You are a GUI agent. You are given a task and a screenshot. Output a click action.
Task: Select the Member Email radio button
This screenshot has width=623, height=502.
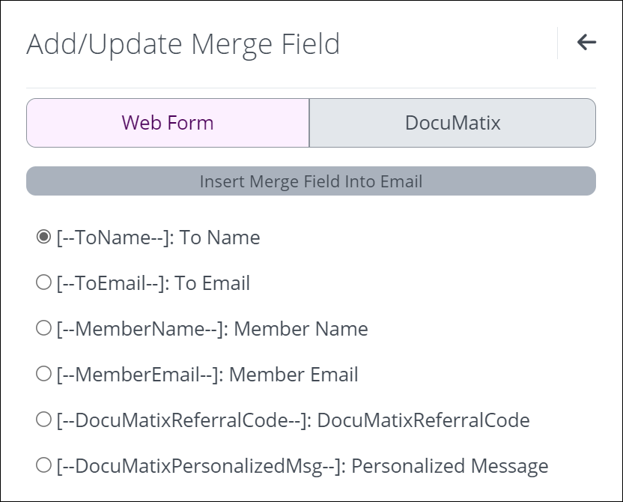pyautogui.click(x=43, y=374)
